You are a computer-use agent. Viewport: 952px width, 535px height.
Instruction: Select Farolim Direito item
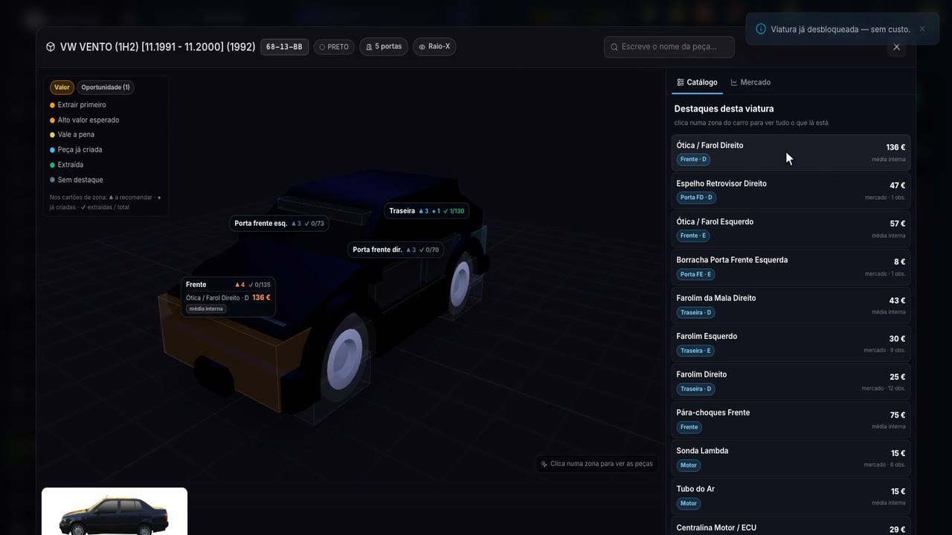coord(791,381)
